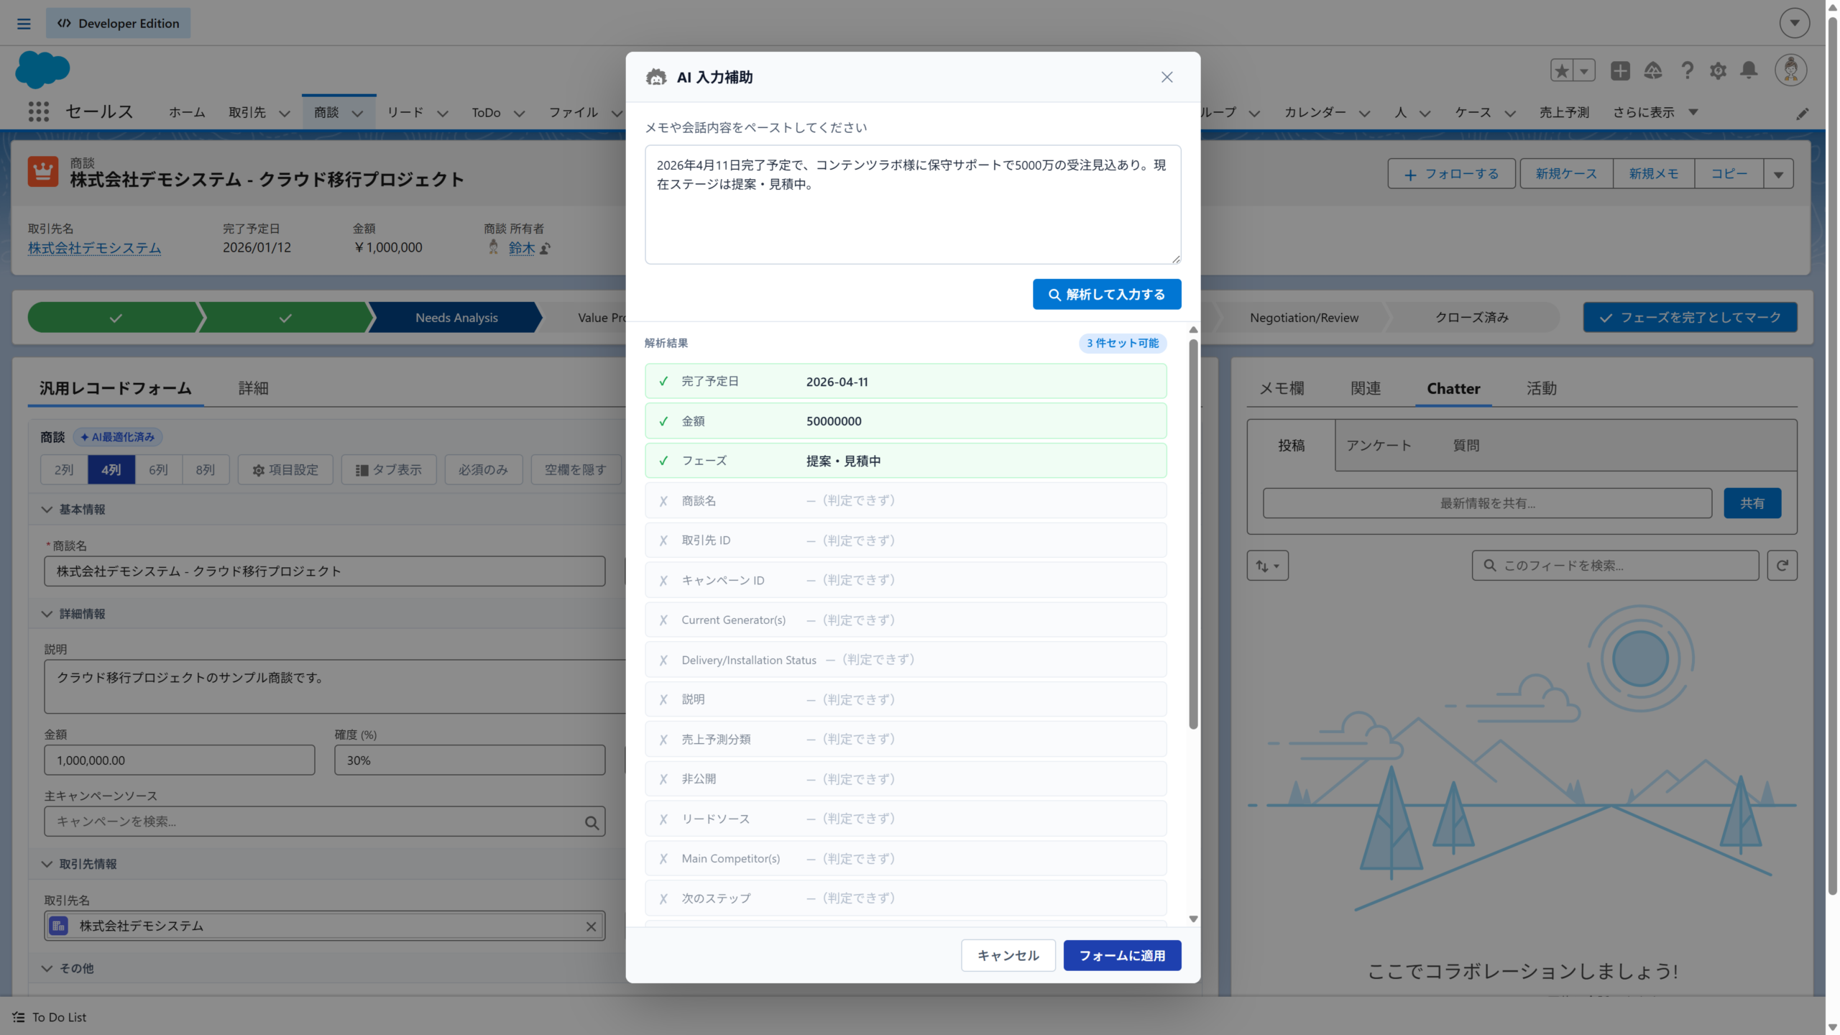This screenshot has width=1840, height=1035.
Task: Select the 2列 column layout toggle
Action: click(x=64, y=469)
